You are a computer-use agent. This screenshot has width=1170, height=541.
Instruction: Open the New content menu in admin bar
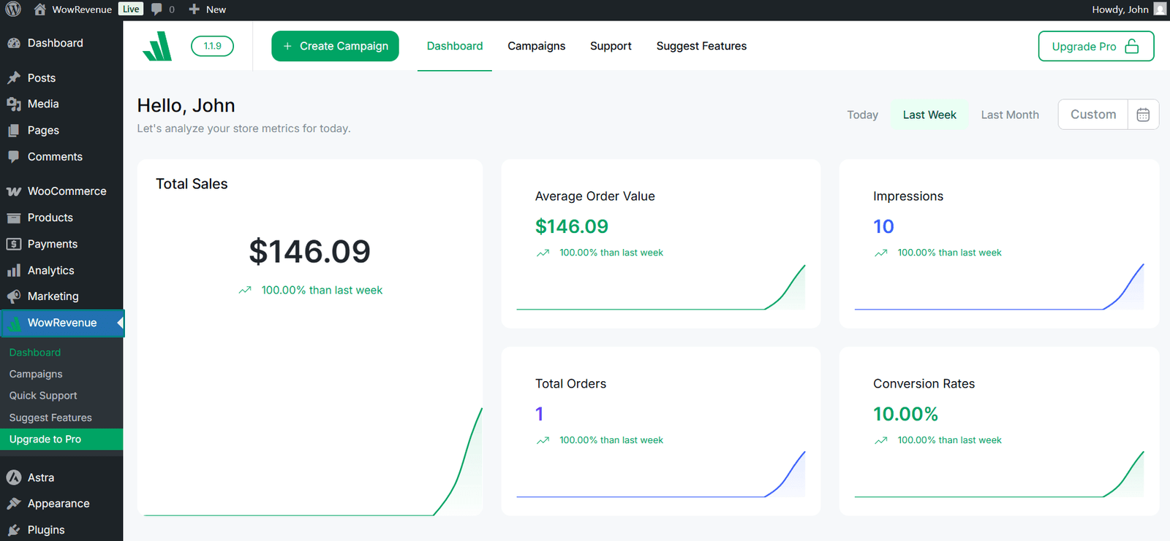tap(208, 9)
